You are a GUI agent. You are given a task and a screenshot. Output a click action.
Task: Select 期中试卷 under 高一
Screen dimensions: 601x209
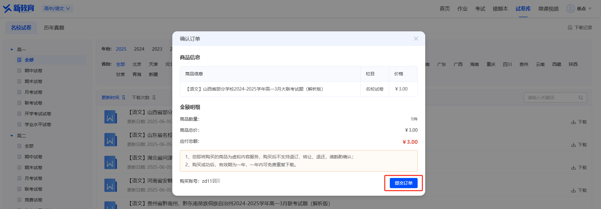click(x=34, y=71)
